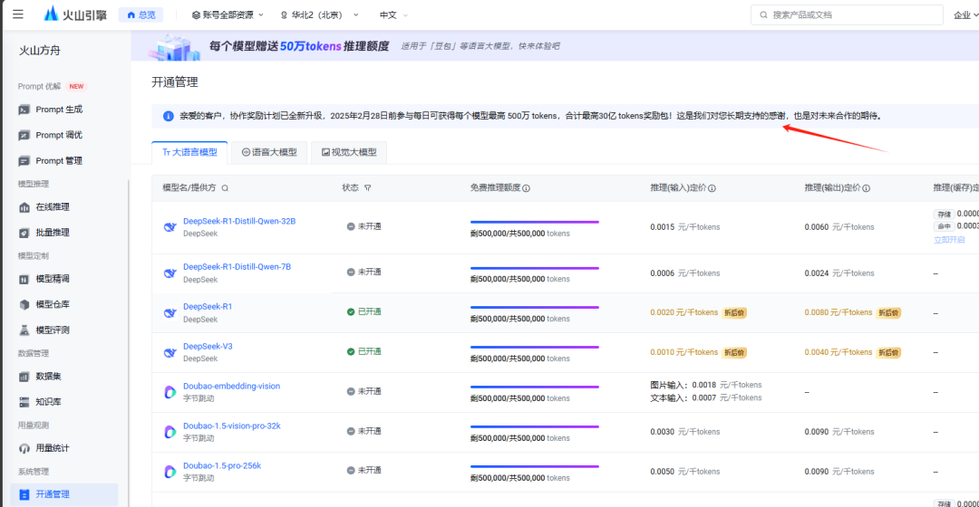Click info icon next to 推理(输入)定价
The image size is (979, 507).
[712, 188]
